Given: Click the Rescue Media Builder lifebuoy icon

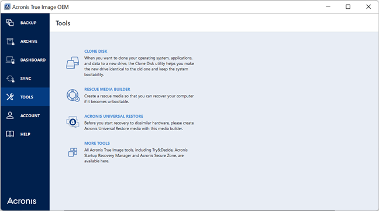Looking at the screenshot, I should (73, 95).
